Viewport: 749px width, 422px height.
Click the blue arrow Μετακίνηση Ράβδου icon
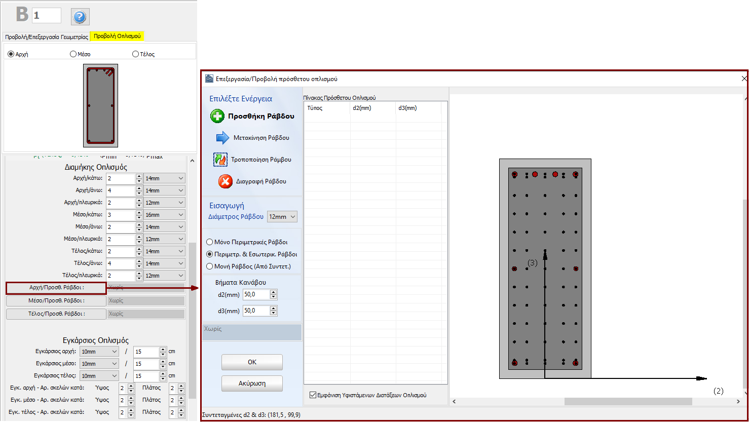click(222, 138)
